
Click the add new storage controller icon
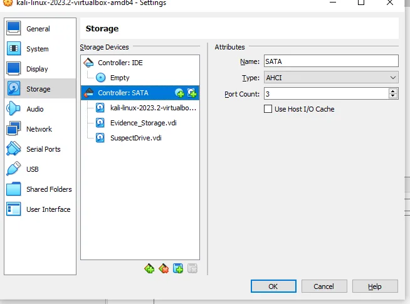pyautogui.click(x=149, y=269)
